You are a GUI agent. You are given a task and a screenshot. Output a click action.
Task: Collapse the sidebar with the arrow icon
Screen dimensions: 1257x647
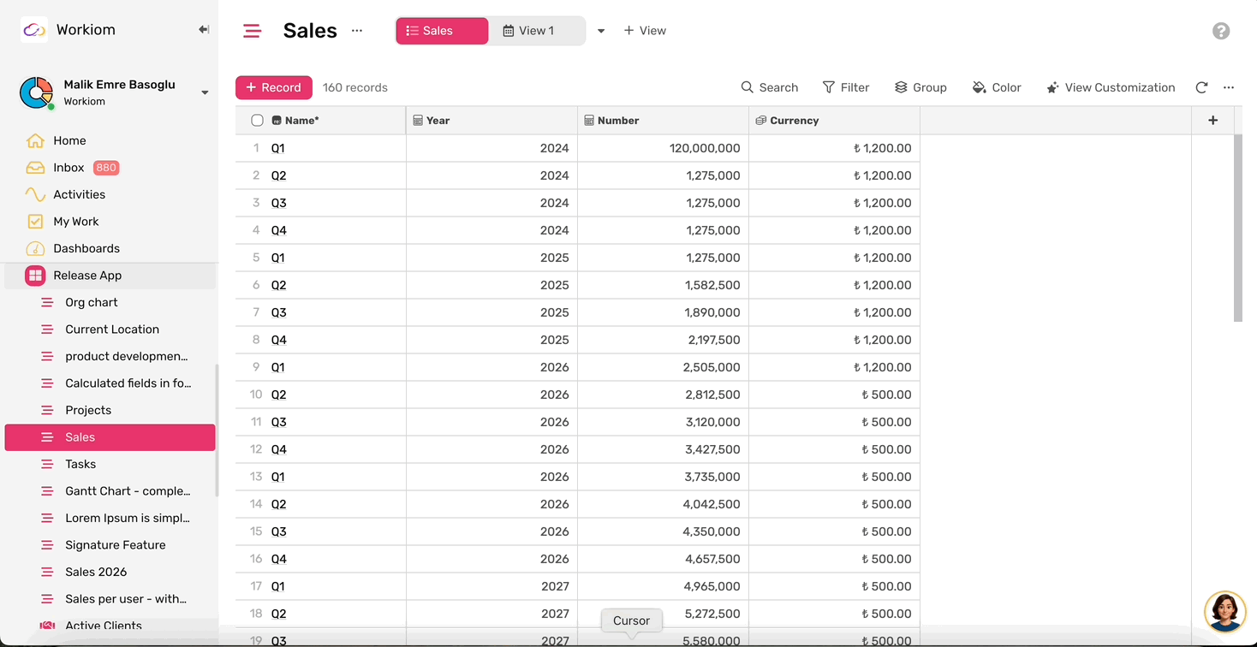204,30
